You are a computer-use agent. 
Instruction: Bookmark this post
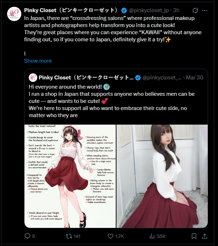coord(194,236)
